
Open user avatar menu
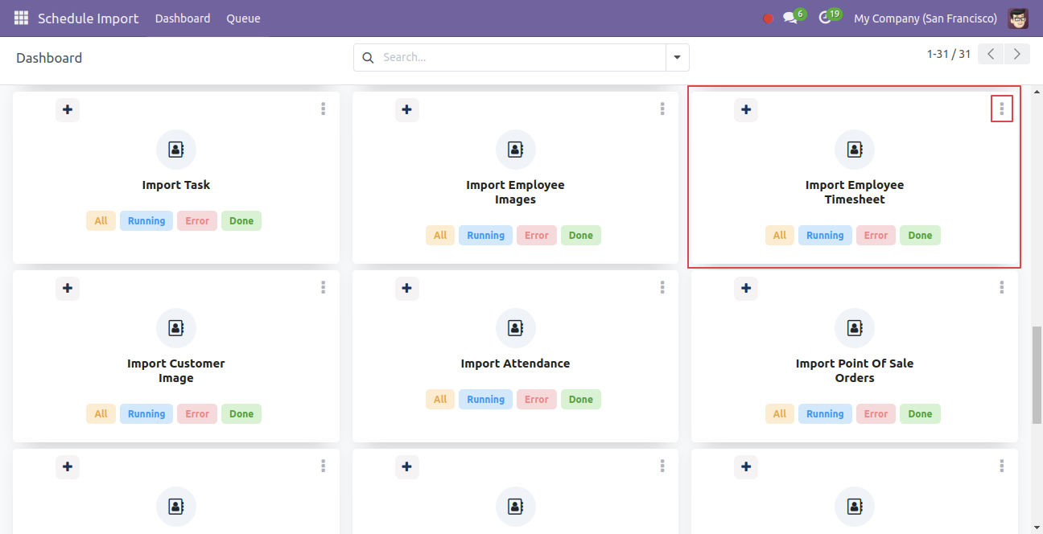tap(1018, 18)
